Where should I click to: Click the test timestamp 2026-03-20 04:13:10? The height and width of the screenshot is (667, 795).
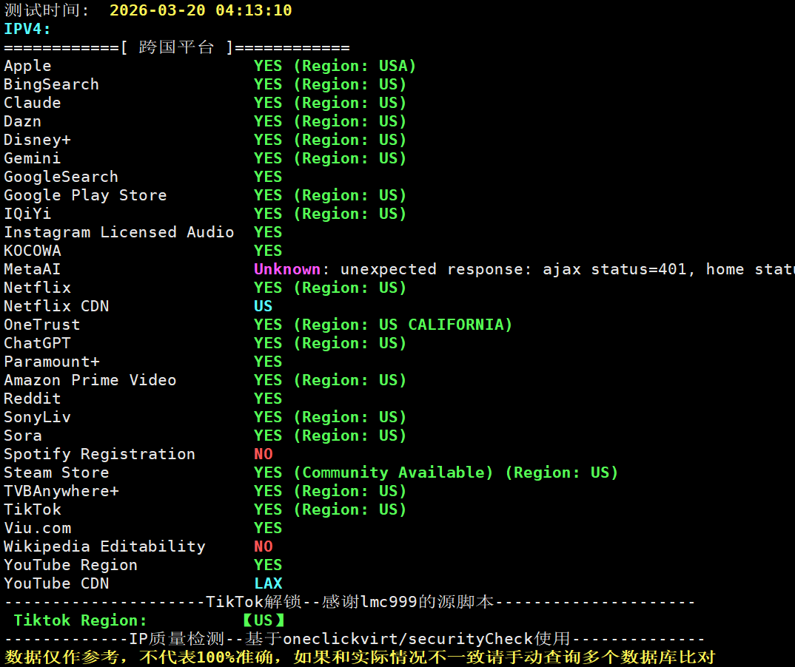point(201,10)
